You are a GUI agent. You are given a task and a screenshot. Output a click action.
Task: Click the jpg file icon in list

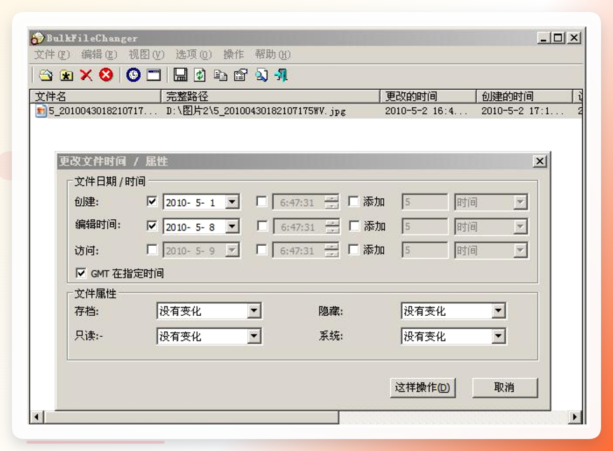pyautogui.click(x=41, y=111)
